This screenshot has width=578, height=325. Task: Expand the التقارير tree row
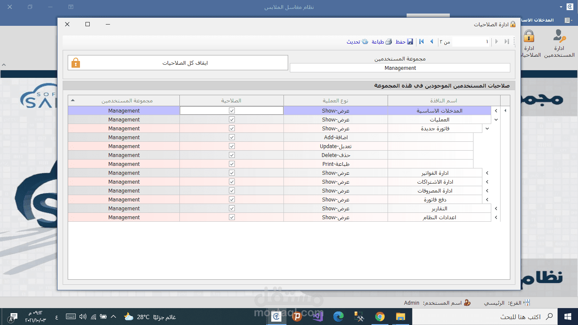tap(496, 208)
